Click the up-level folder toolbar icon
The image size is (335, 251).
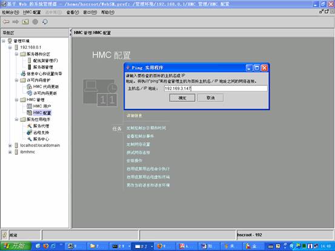tap(25, 22)
